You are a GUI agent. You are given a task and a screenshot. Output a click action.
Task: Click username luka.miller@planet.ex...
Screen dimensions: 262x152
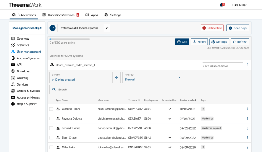pyautogui.click(x=112, y=148)
